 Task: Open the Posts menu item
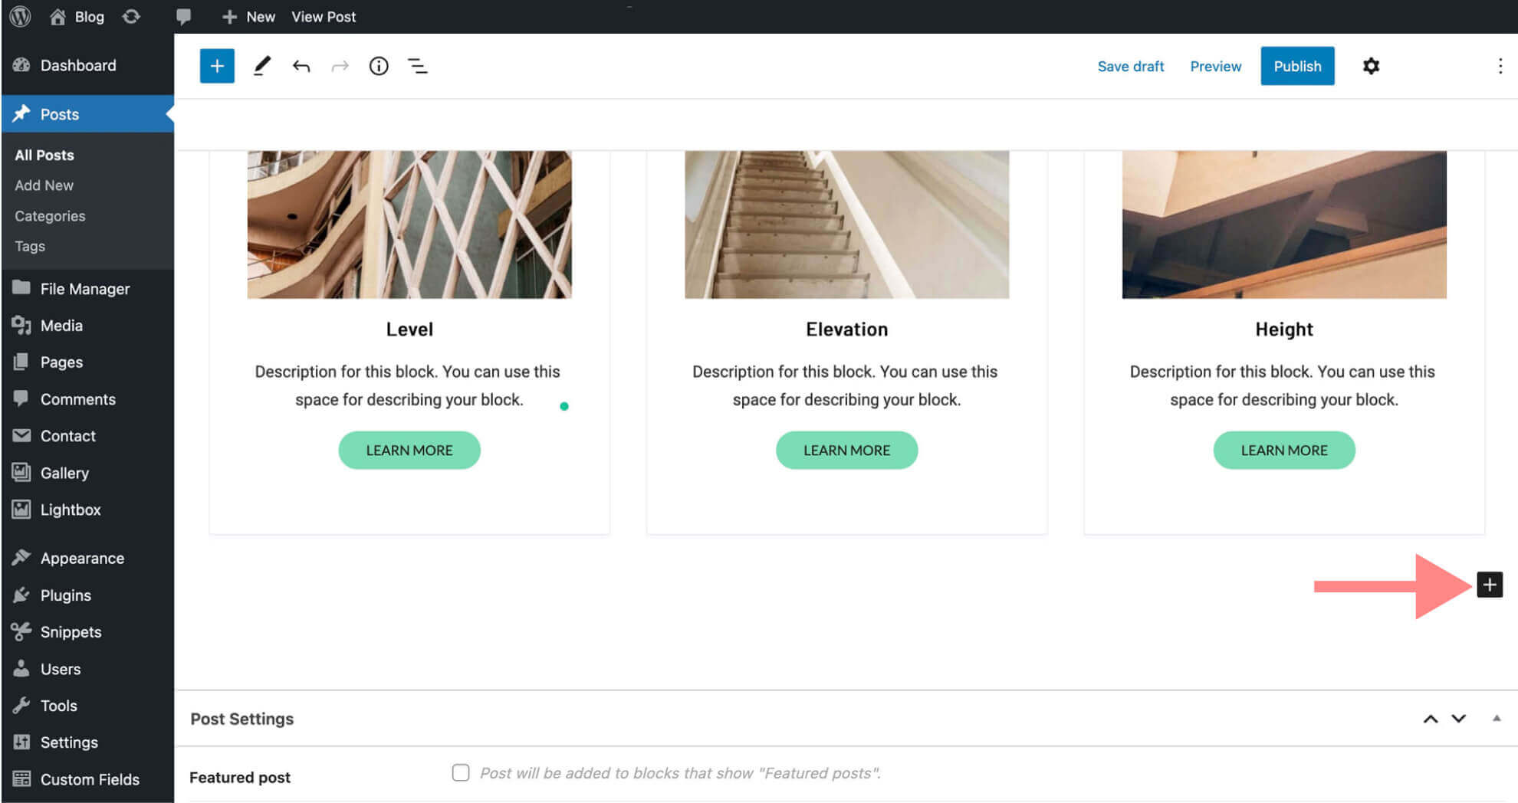click(87, 114)
